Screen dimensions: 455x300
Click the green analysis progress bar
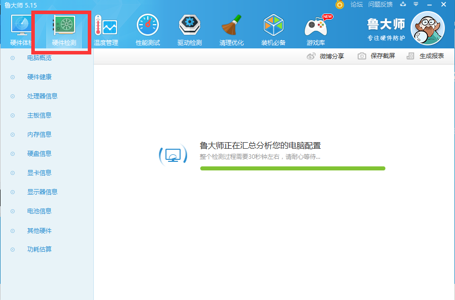[293, 168]
